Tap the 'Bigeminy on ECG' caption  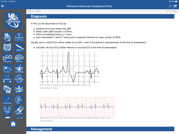coord(75,119)
